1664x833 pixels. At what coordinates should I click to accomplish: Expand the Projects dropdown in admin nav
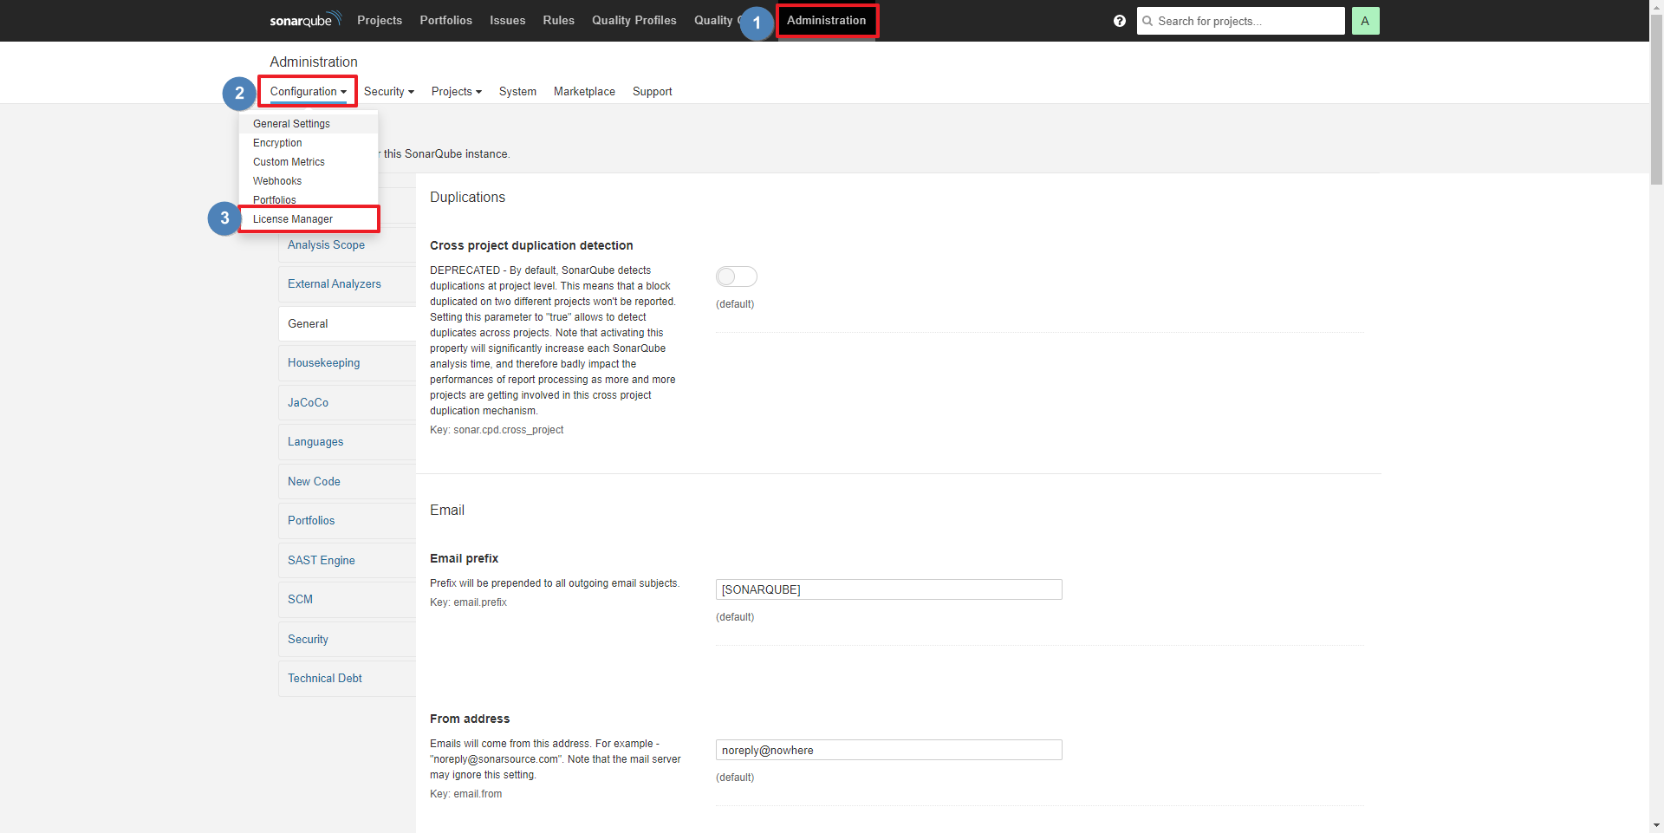(457, 91)
